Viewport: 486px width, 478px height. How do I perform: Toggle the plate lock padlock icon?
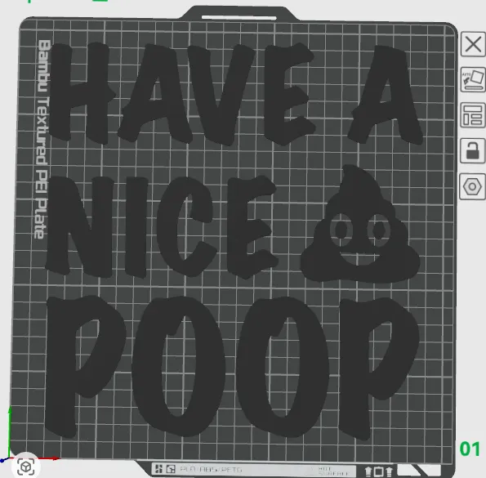473,151
